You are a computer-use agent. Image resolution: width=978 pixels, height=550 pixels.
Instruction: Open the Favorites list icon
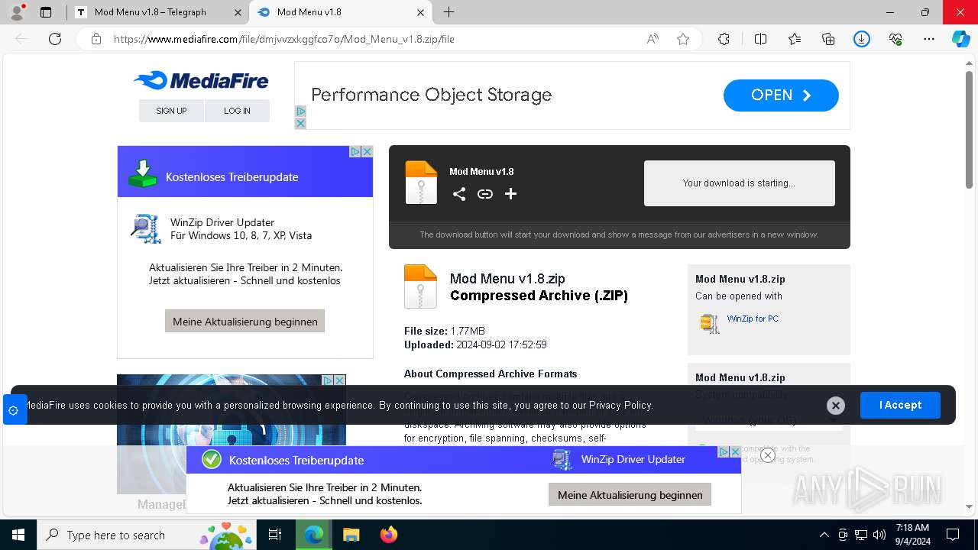[x=795, y=39]
